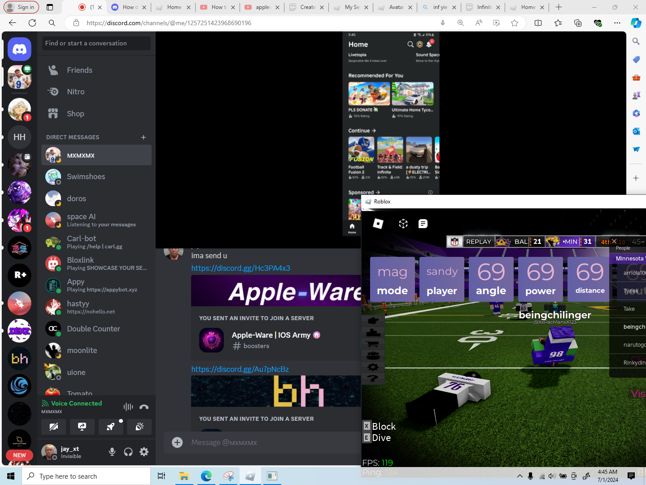This screenshot has height=485, width=646.
Task: Toggle deafen headphones in Discord
Action: (128, 452)
